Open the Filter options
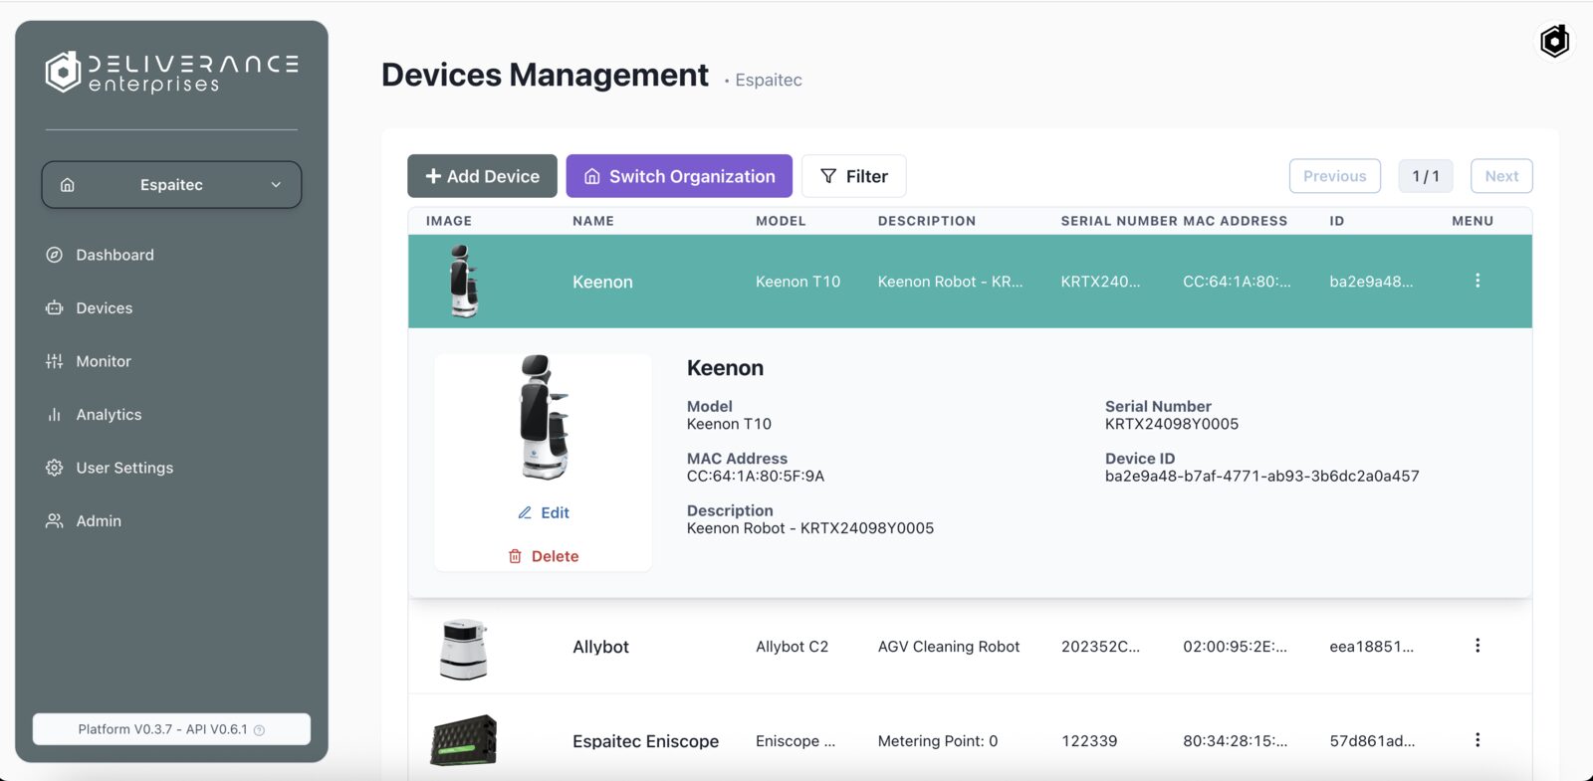The width and height of the screenshot is (1593, 781). coord(853,176)
